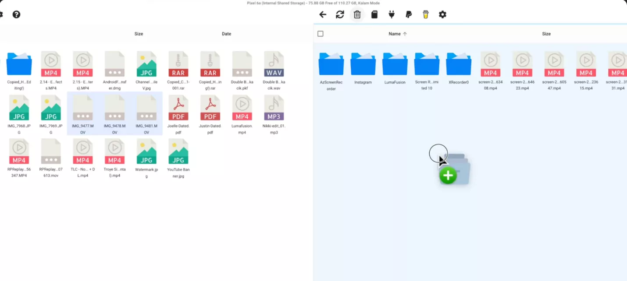Viewport: 627px width, 281px height.
Task: Tick the select-all checkbox beside Name
Action: coord(321,34)
